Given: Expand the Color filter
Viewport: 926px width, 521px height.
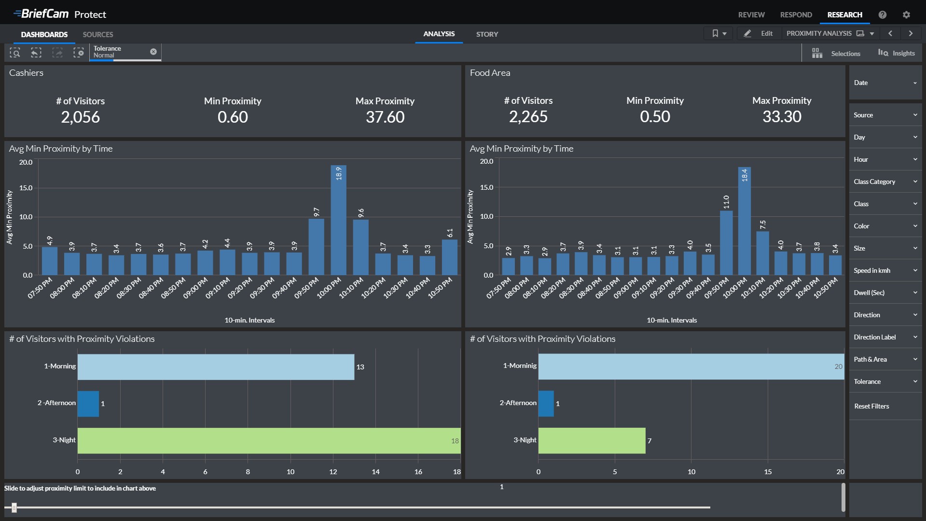Looking at the screenshot, I should click(885, 226).
